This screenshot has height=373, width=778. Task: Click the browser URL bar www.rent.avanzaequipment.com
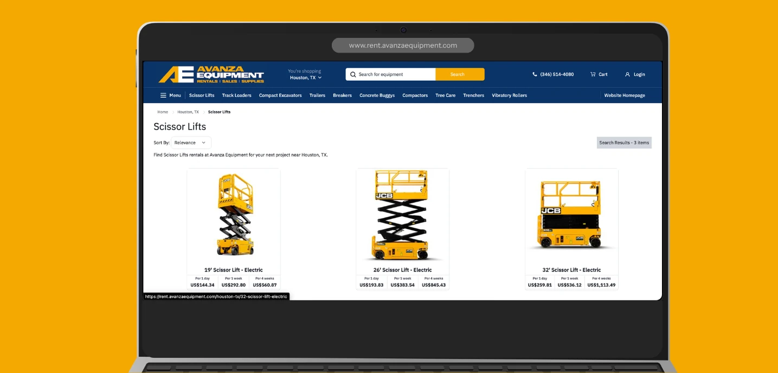click(403, 46)
